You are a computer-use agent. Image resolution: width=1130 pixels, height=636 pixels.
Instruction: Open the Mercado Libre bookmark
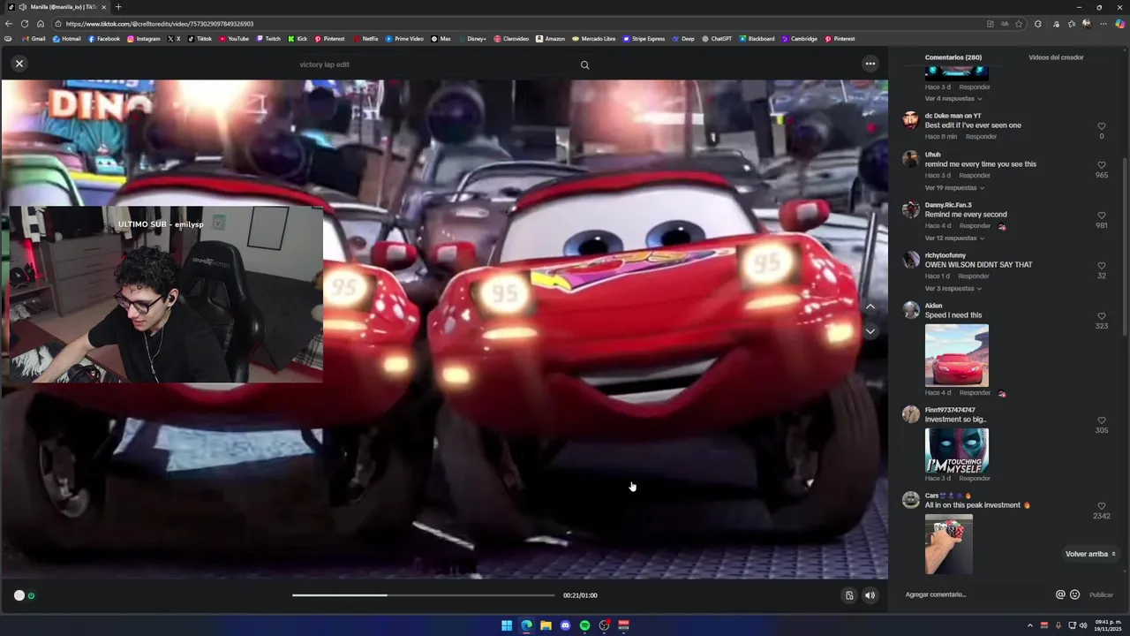tap(594, 39)
